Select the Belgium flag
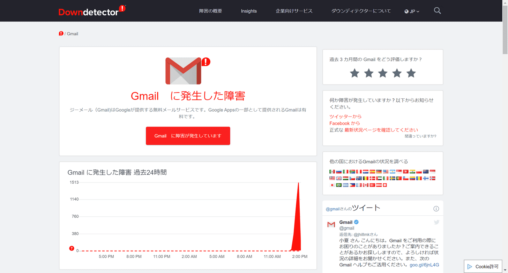Screen dimensions: 508x273 (x=366, y=178)
